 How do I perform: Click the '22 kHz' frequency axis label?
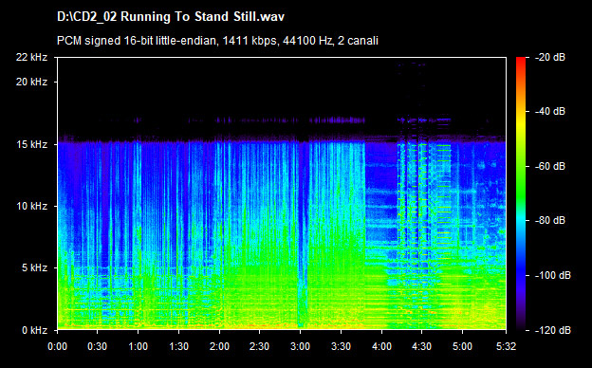point(31,57)
